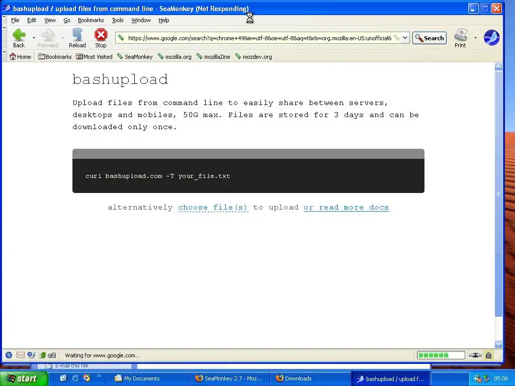
Task: Click the bashupload page heading
Action: click(x=120, y=80)
